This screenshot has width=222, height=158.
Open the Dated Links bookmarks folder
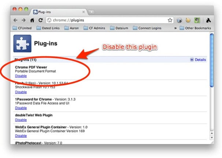[48, 28]
